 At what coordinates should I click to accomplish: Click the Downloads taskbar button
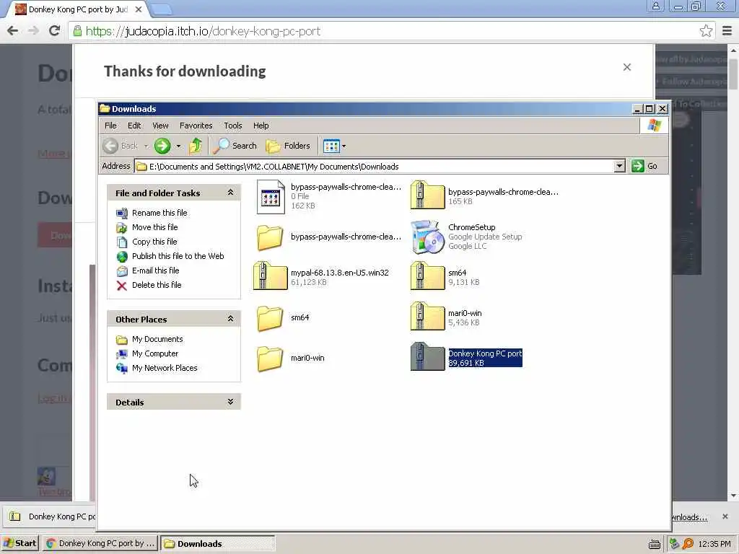(x=218, y=543)
